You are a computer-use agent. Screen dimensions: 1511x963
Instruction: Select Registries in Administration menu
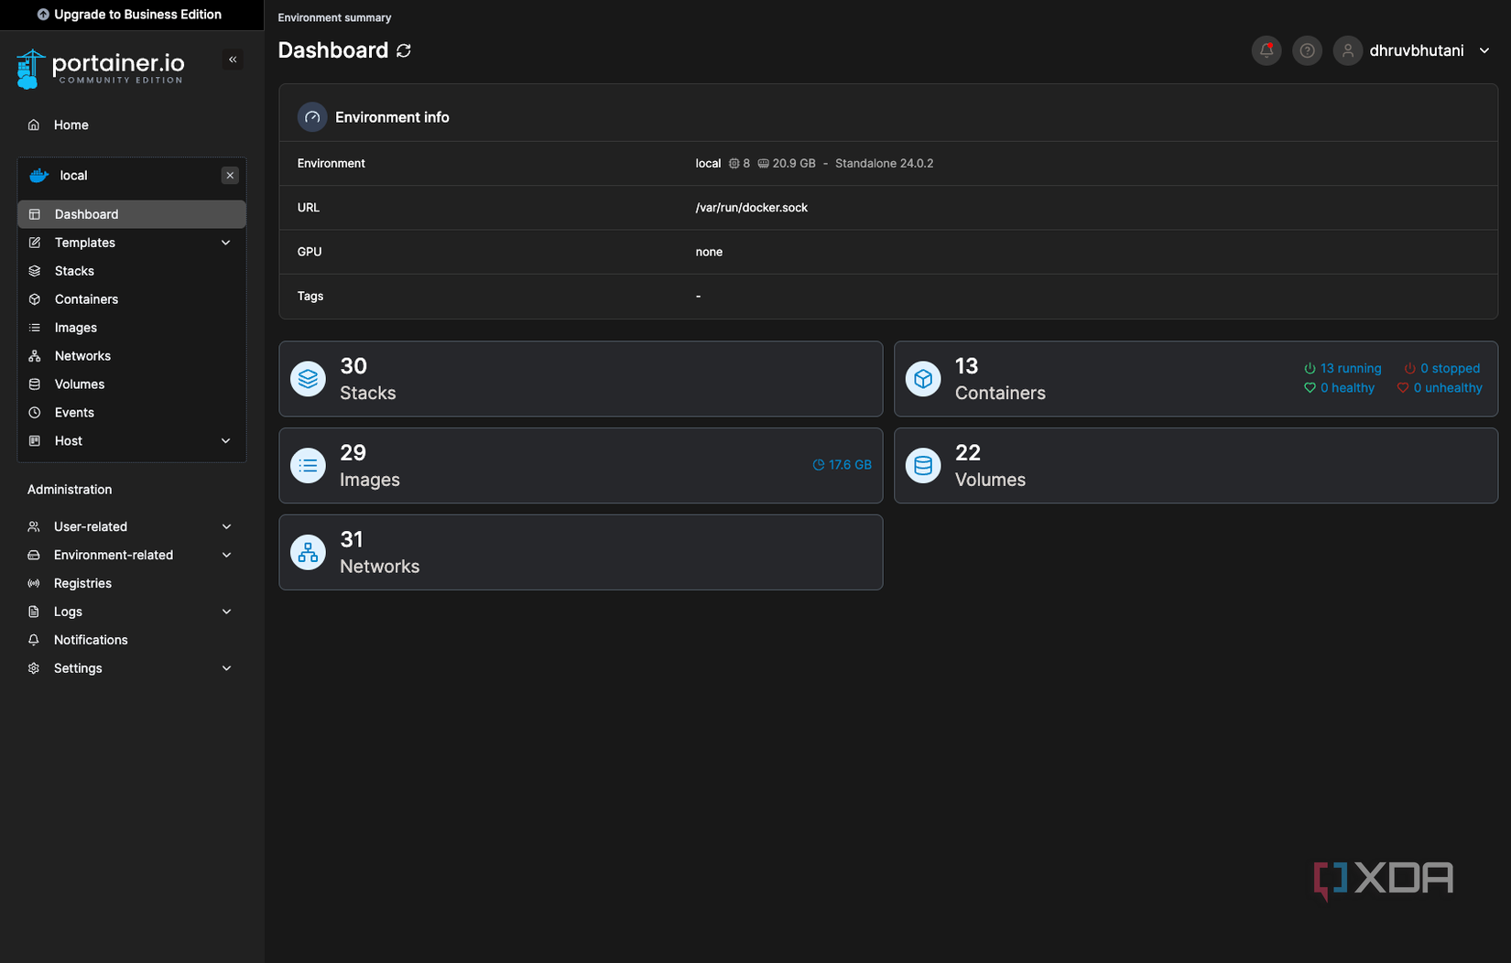click(82, 584)
